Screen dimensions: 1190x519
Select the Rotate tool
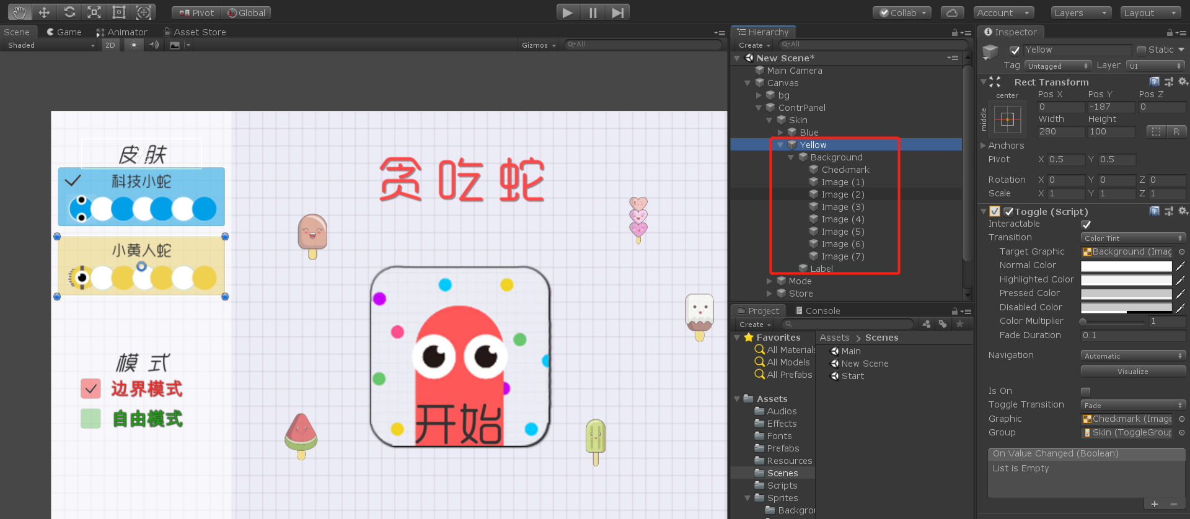click(x=69, y=12)
